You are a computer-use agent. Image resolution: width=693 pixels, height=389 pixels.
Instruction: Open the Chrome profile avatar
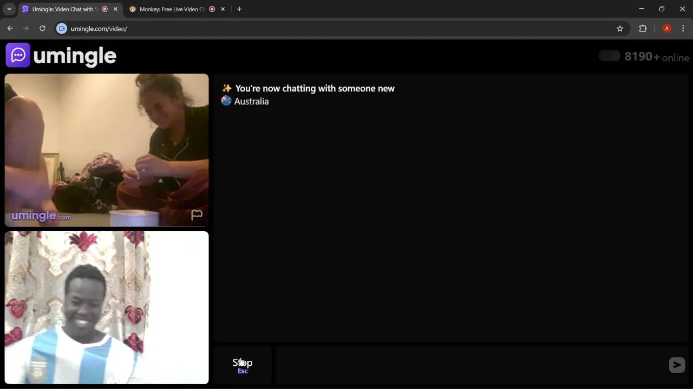(x=667, y=29)
